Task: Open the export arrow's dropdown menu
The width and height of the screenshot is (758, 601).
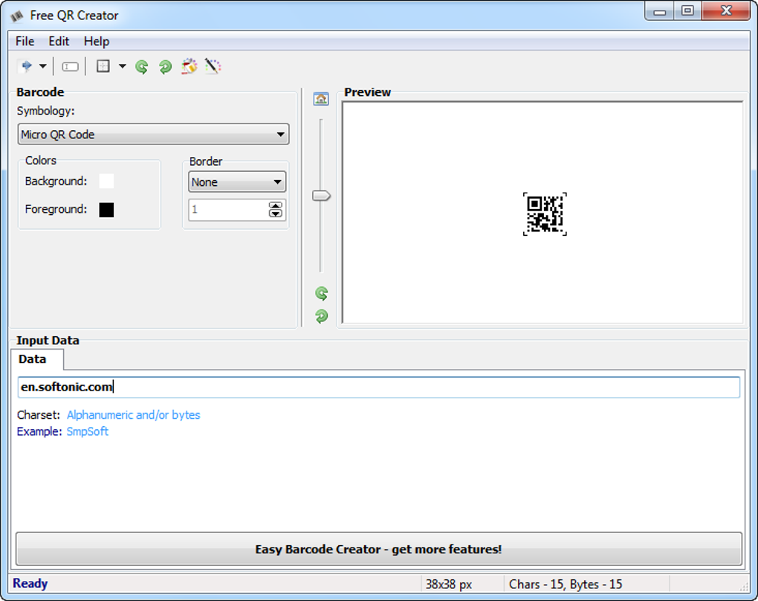Action: click(42, 66)
